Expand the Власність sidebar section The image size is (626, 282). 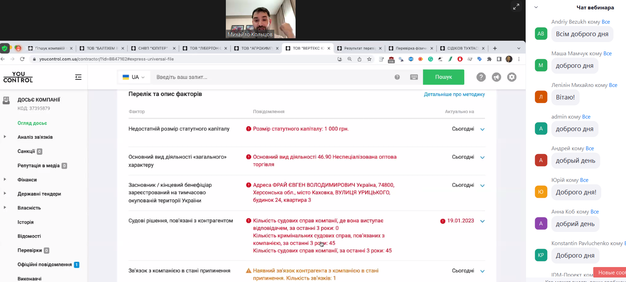[5, 208]
